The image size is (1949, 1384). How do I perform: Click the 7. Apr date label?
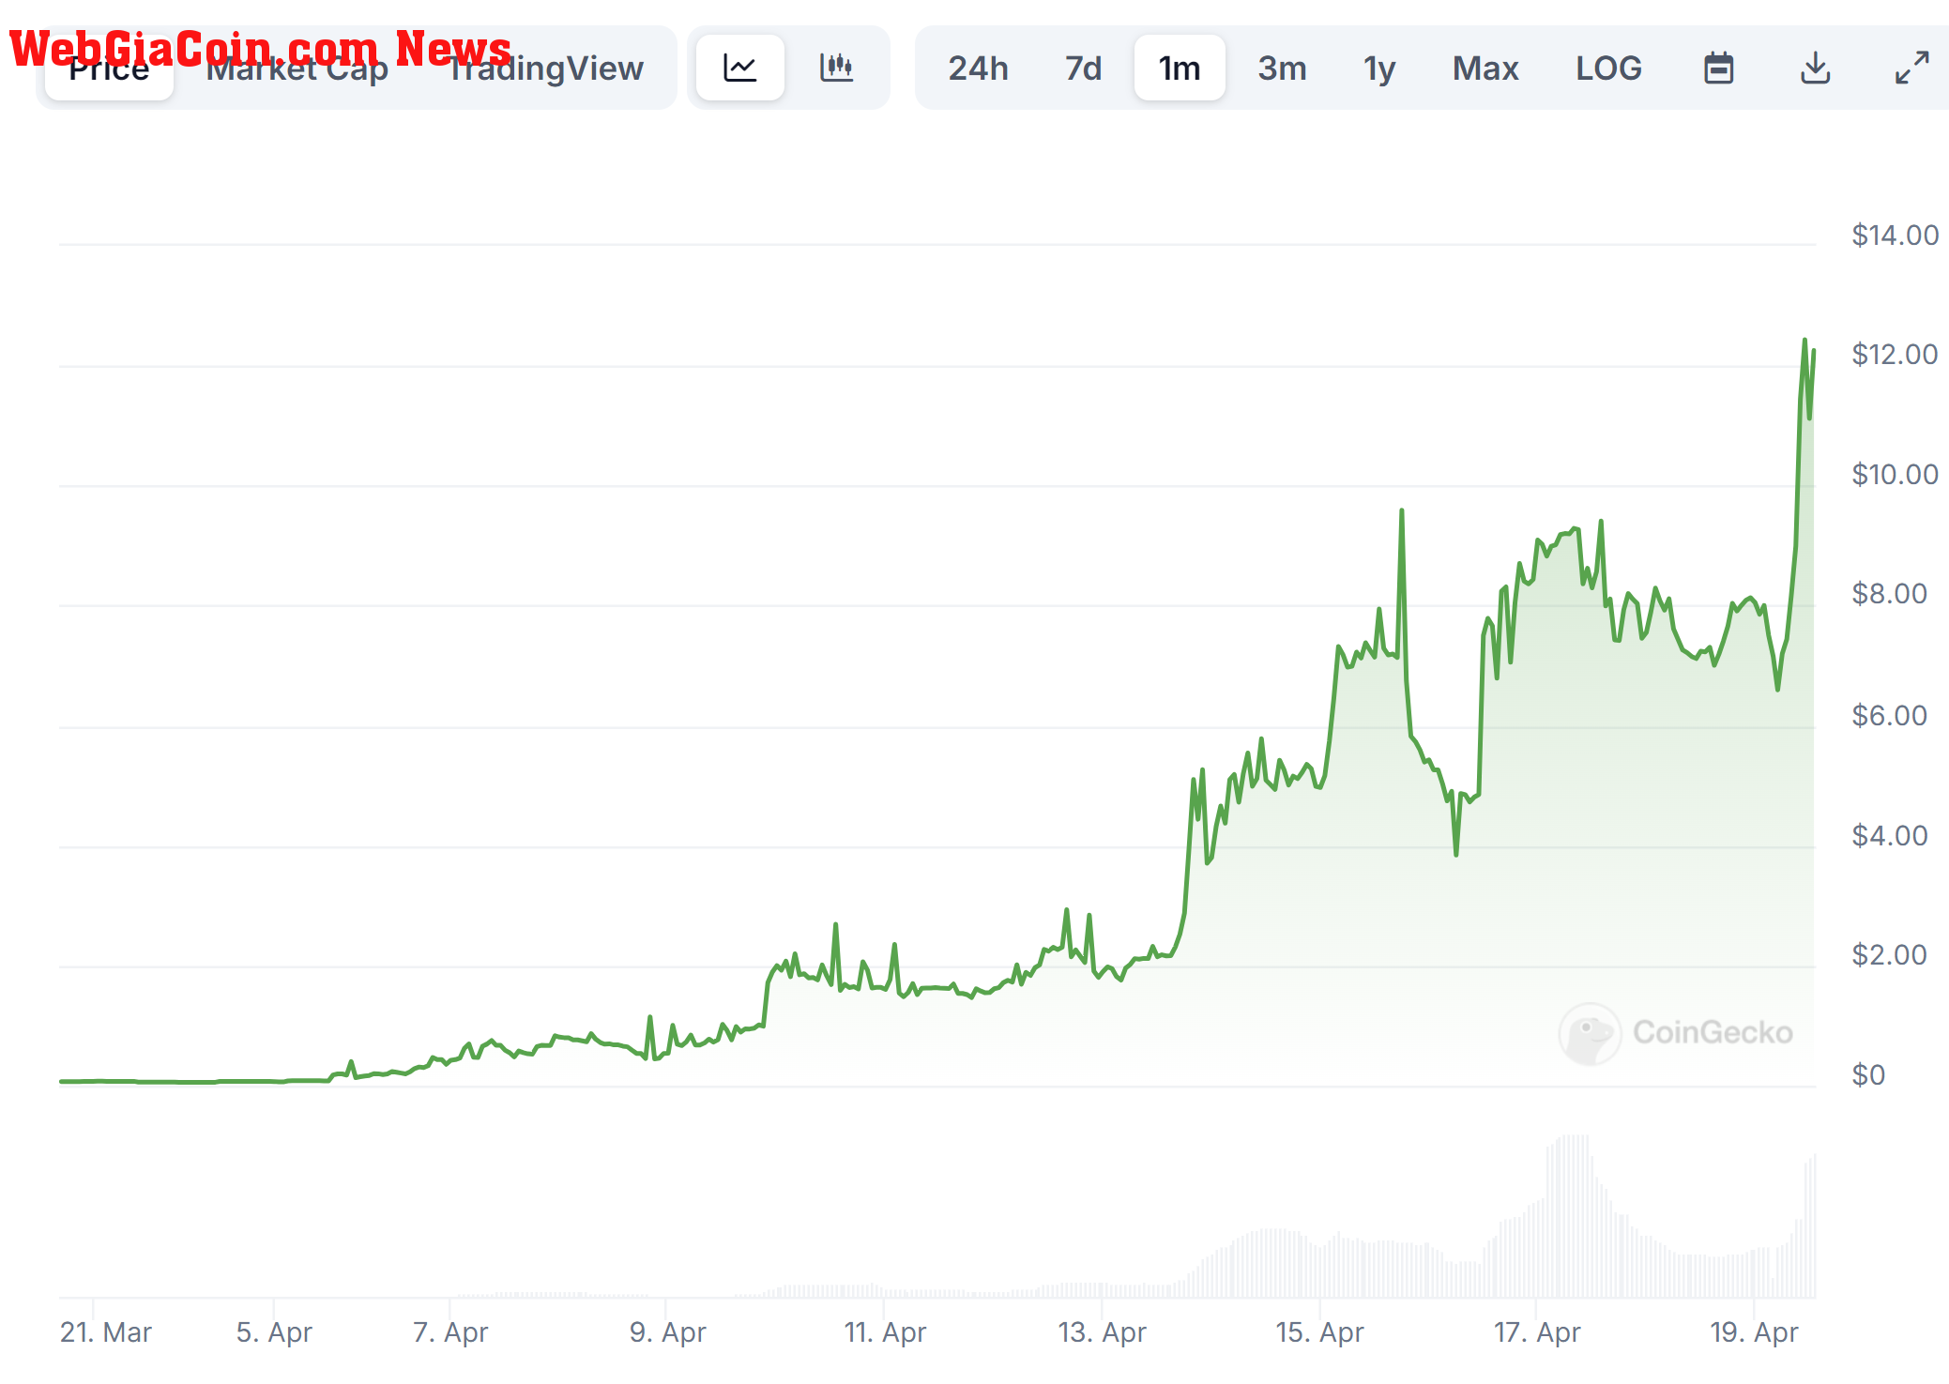[x=450, y=1332]
